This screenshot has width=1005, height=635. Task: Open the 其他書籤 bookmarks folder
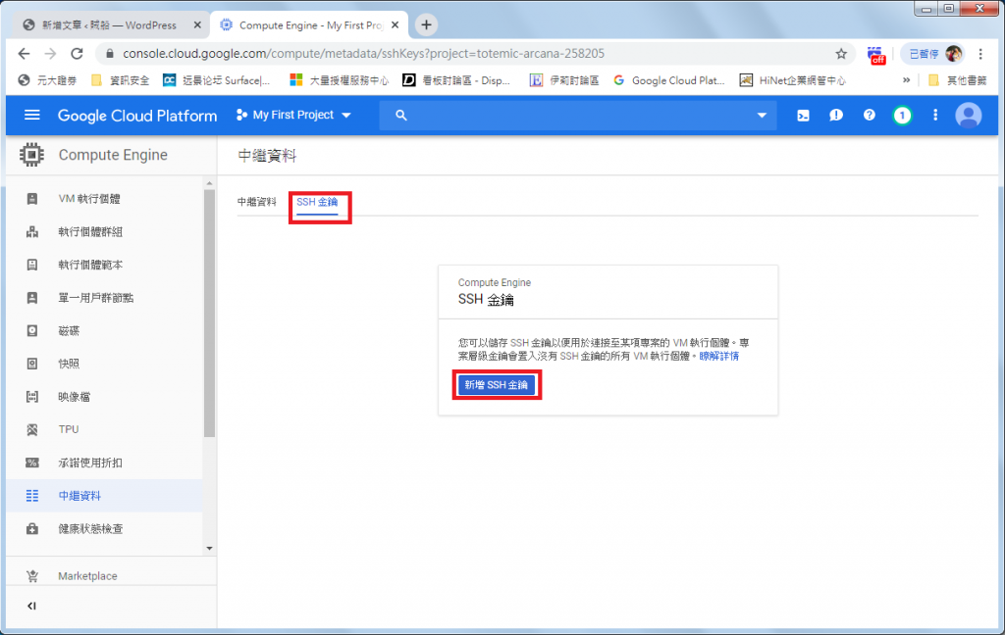pos(958,80)
